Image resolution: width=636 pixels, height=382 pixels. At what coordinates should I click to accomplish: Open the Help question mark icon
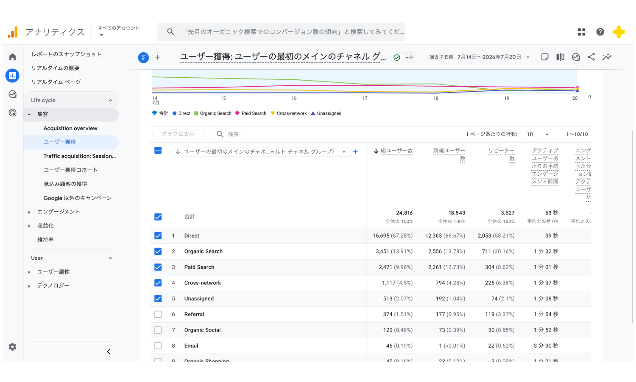(600, 32)
